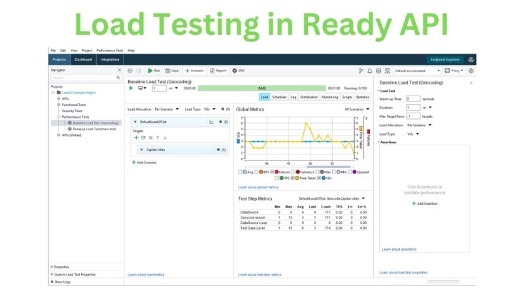
Task: Switch to the Distribution tab
Action: coord(309,98)
